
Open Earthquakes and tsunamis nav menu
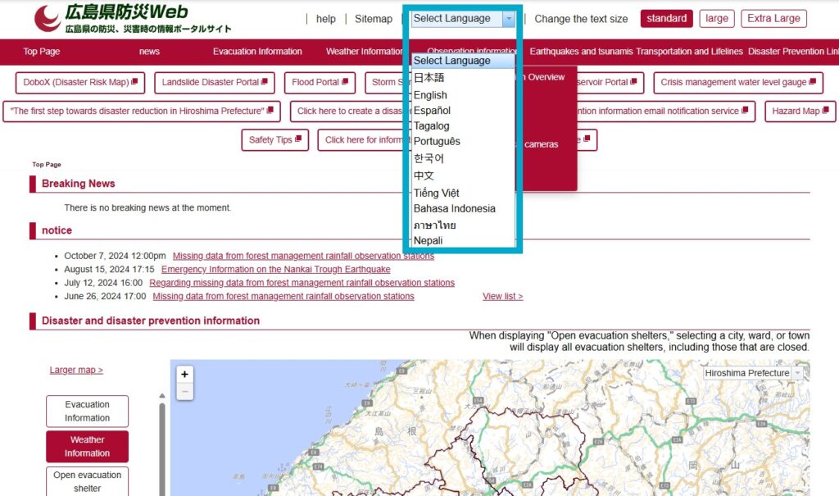tap(581, 52)
